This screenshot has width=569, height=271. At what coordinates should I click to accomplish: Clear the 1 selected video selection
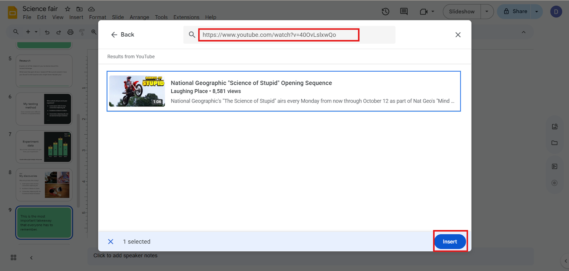pyautogui.click(x=111, y=241)
